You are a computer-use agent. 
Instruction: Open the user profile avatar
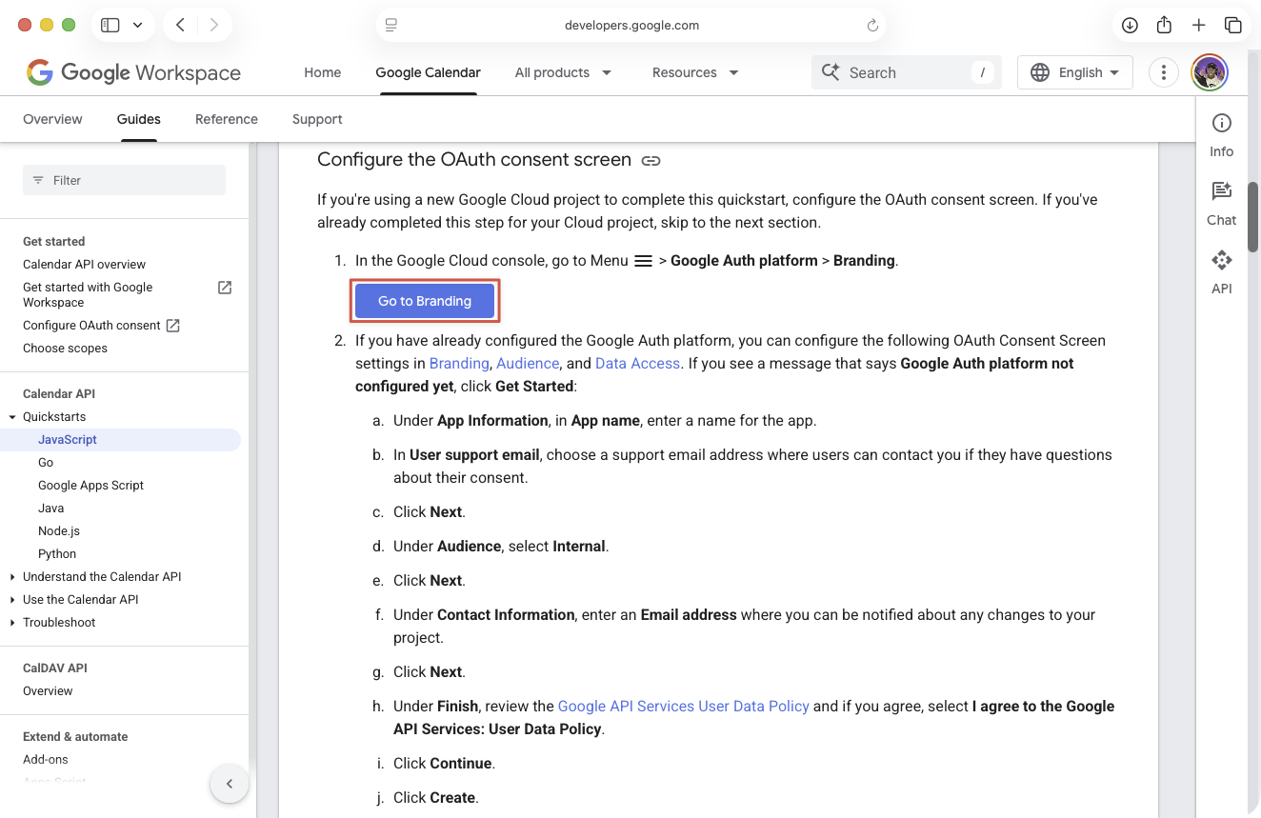click(1210, 72)
